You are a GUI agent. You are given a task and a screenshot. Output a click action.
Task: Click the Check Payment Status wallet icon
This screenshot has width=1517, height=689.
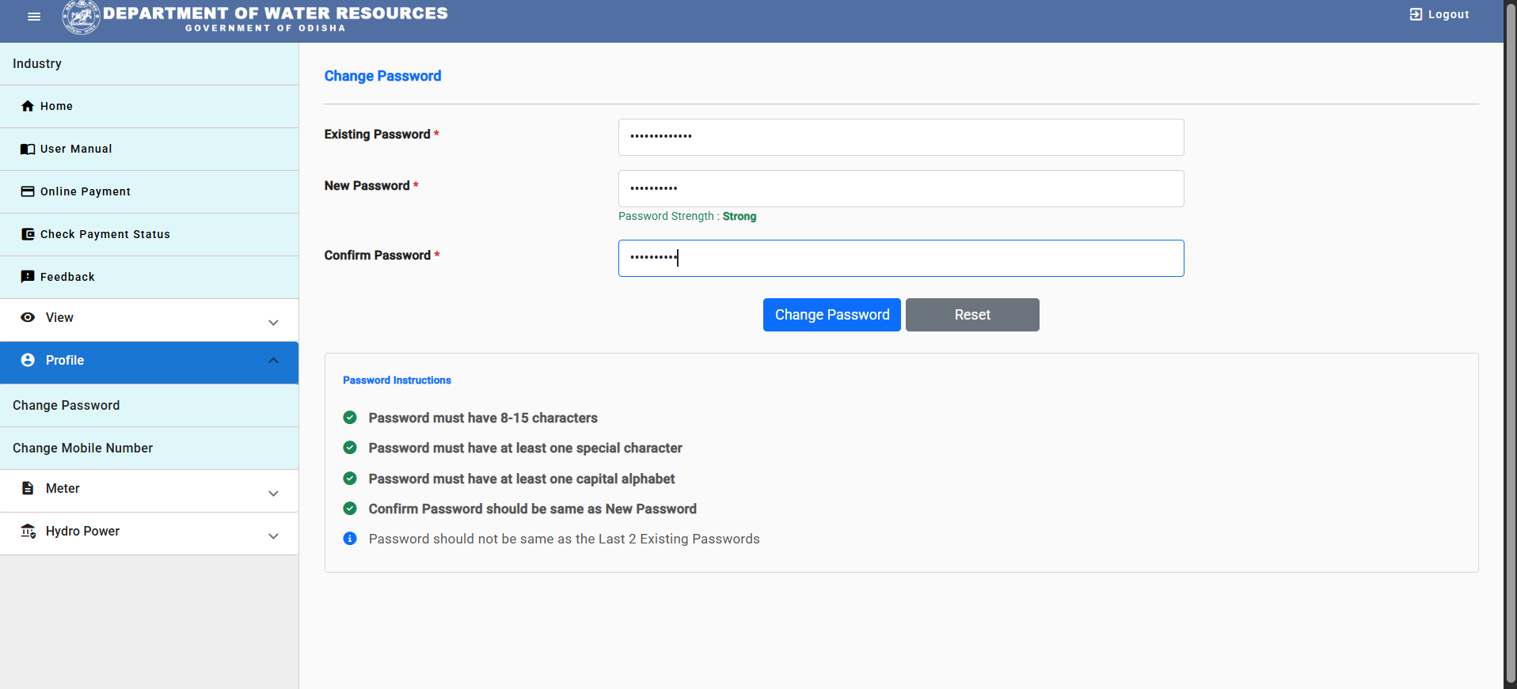(x=28, y=234)
